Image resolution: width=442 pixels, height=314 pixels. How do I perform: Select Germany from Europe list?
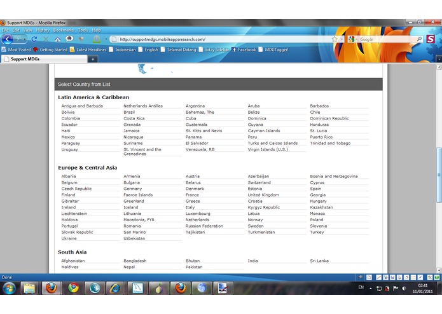(132, 189)
